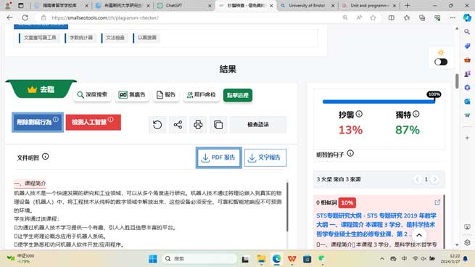This screenshot has width=475, height=267.
Task: Open the Windows Start menu
Action: click(153, 259)
